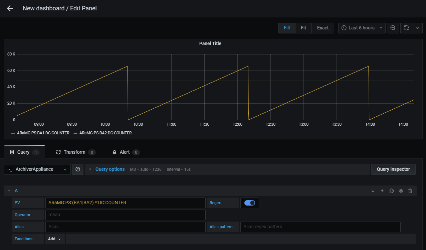Screen dimensions: 426x250
Task: Delete query A with trash icon
Action: point(410,191)
